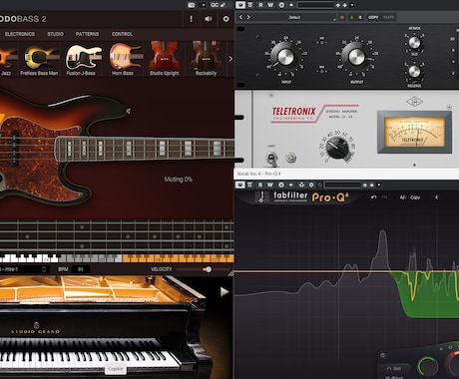Enable Write automation on compressor plugin

pyautogui.click(x=270, y=5)
